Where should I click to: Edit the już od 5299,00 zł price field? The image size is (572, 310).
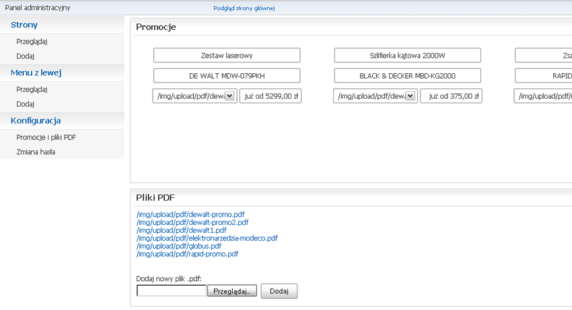tap(271, 96)
